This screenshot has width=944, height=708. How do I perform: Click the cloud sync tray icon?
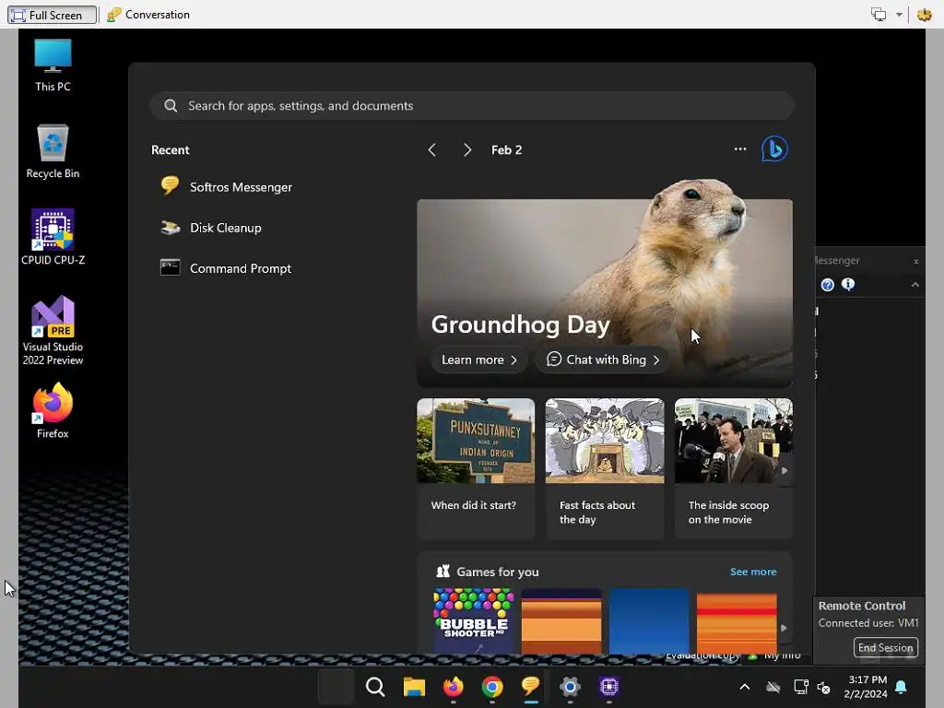click(773, 687)
